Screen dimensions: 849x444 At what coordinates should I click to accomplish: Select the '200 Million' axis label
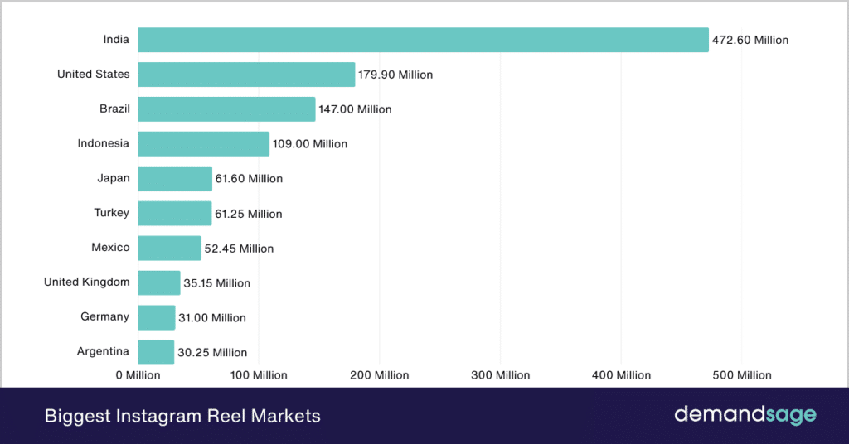click(x=380, y=375)
